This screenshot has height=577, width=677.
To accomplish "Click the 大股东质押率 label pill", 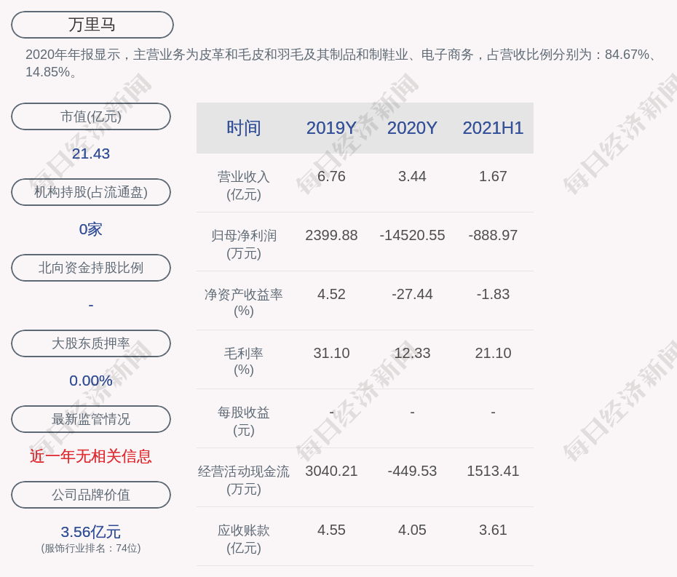I will tap(91, 343).
